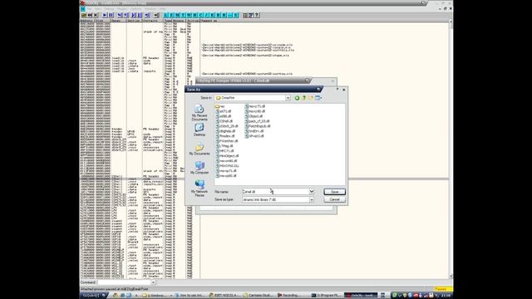Image resolution: width=532 pixels, height=299 pixels.
Task: Open Windows list with W button
Action: pyautogui.click(x=189, y=15)
